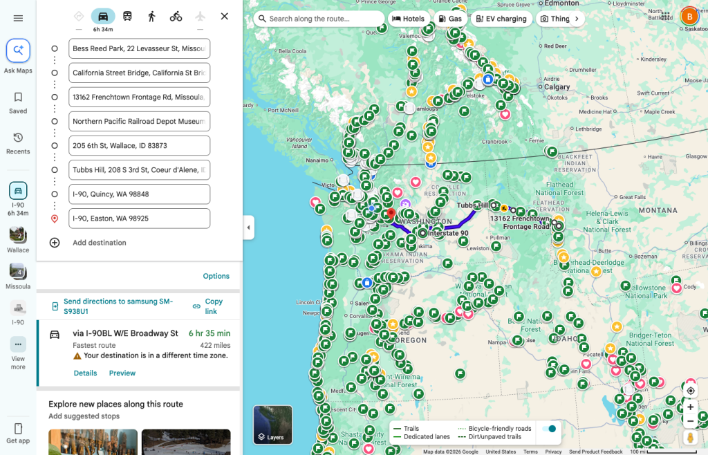Open Ask Maps assistant
This screenshot has width=708, height=455.
pos(18,57)
